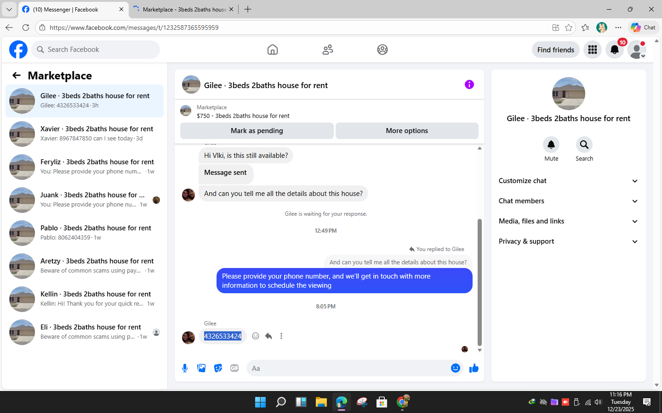This screenshot has height=413, width=662.
Task: Open notifications bell with 10 badge
Action: coord(615,50)
